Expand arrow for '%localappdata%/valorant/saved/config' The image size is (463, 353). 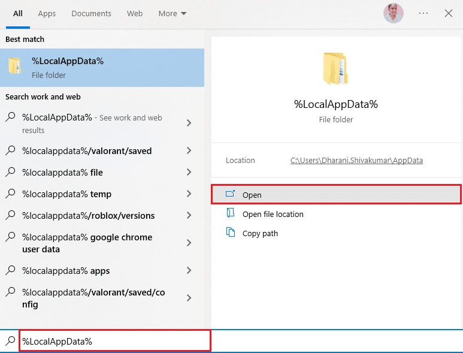(189, 298)
